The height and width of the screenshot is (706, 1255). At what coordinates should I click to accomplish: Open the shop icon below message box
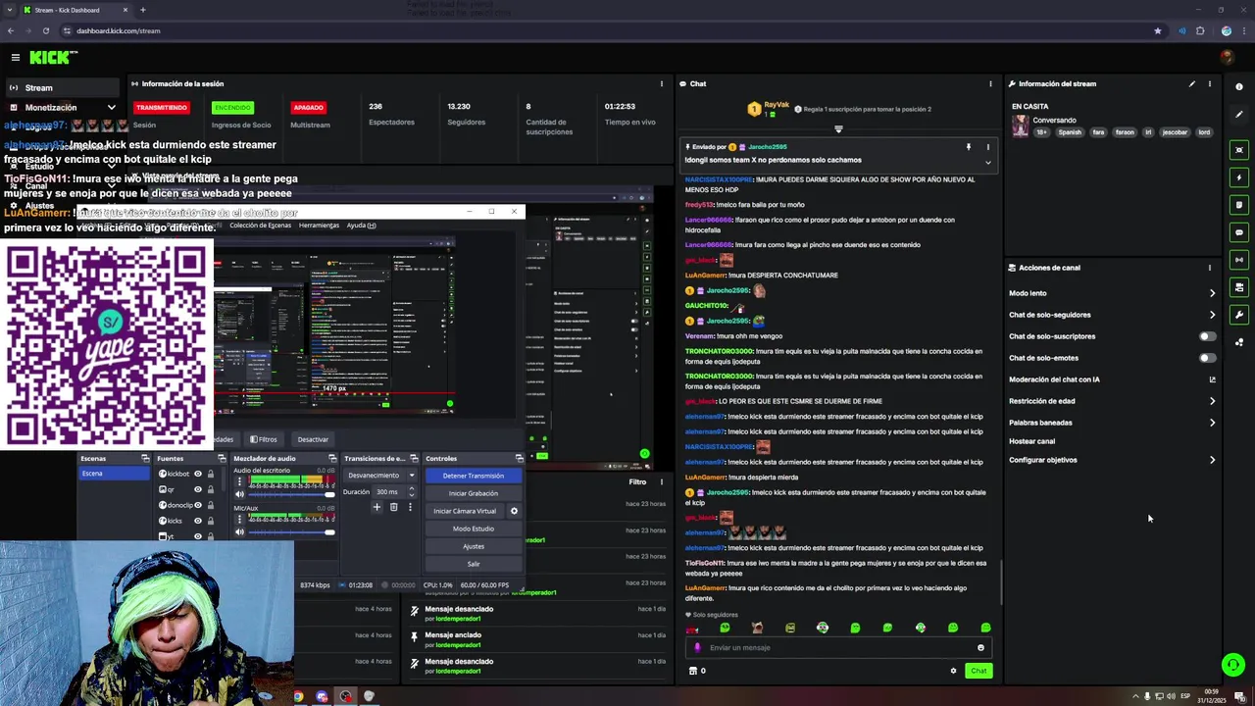(693, 671)
